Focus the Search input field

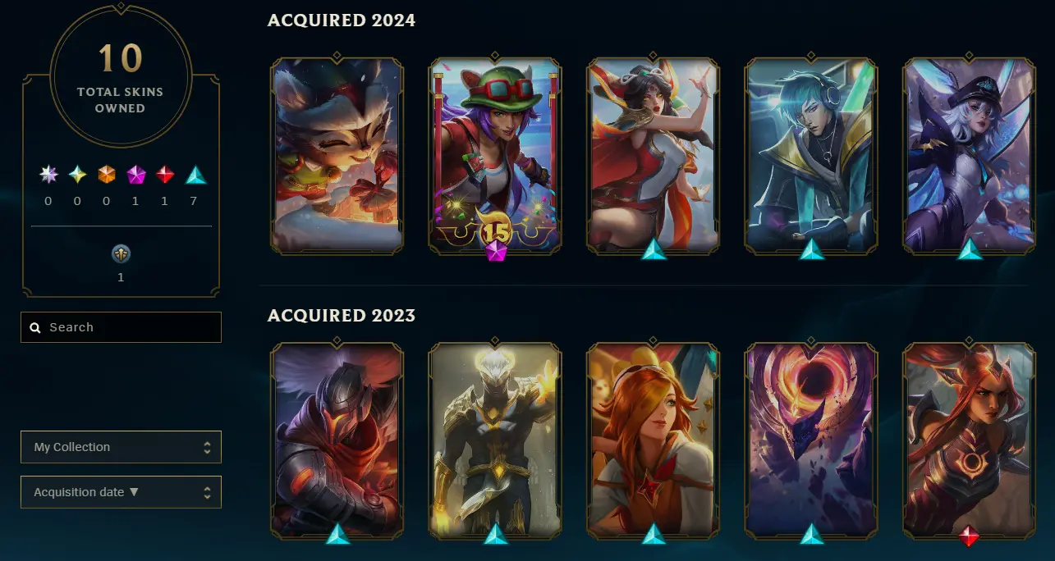(121, 327)
